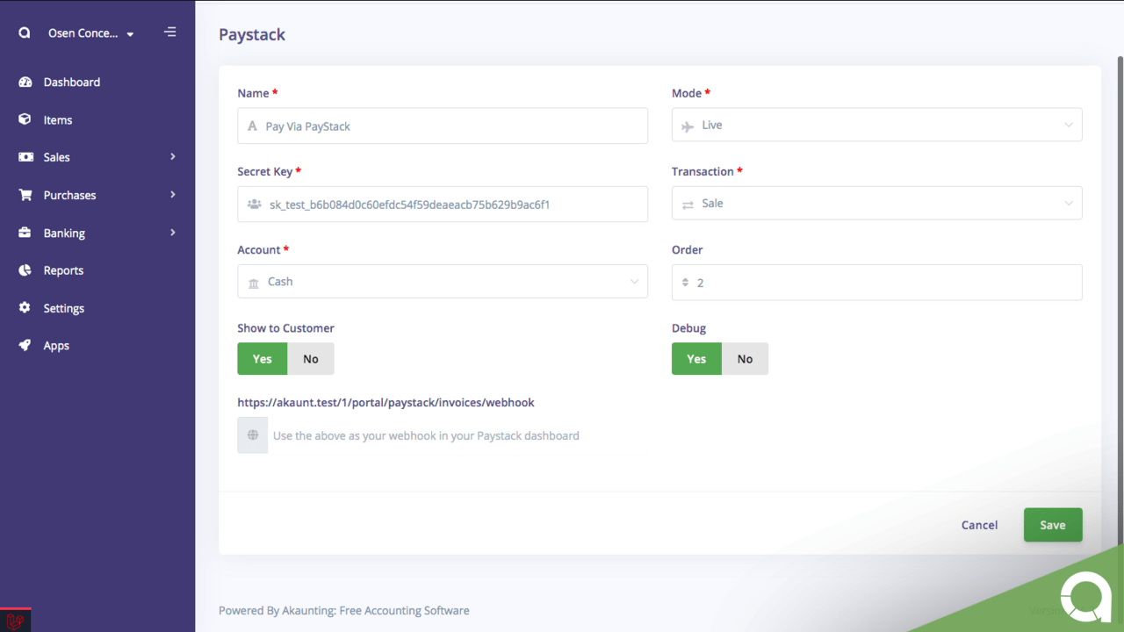Image resolution: width=1124 pixels, height=632 pixels.
Task: Click the Banking menu label
Action: pos(64,233)
